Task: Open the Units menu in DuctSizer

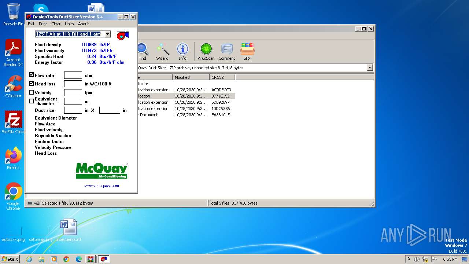Action: 69,24
